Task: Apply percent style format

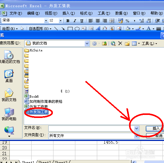Action: tap(127, 21)
